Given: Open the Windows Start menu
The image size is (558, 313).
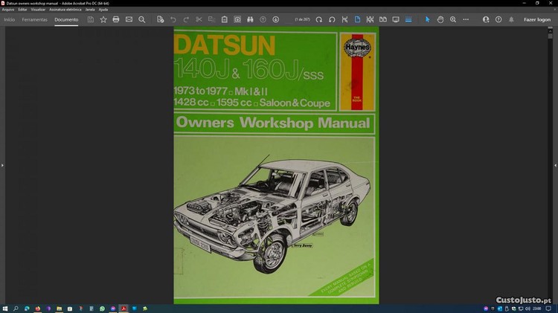Looking at the screenshot, I should point(5,308).
